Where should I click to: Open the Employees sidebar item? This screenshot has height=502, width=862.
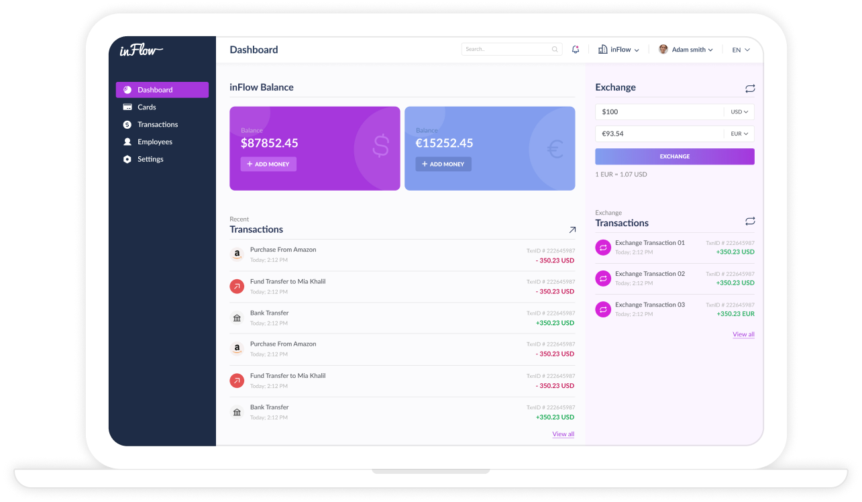coord(154,142)
